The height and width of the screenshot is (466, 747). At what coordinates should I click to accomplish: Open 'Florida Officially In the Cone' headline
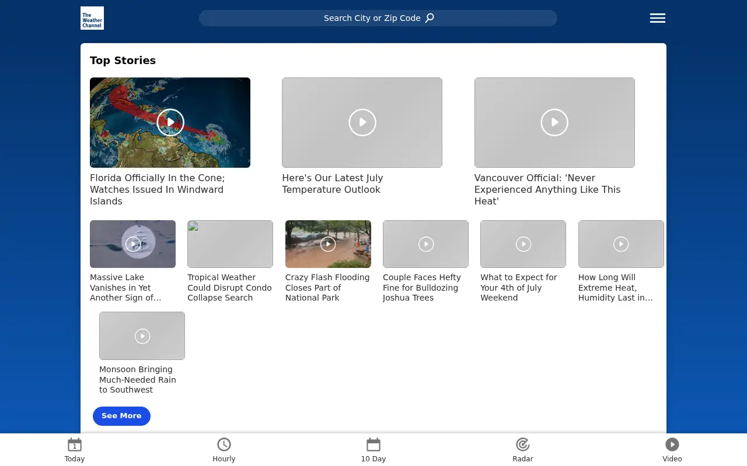point(158,189)
